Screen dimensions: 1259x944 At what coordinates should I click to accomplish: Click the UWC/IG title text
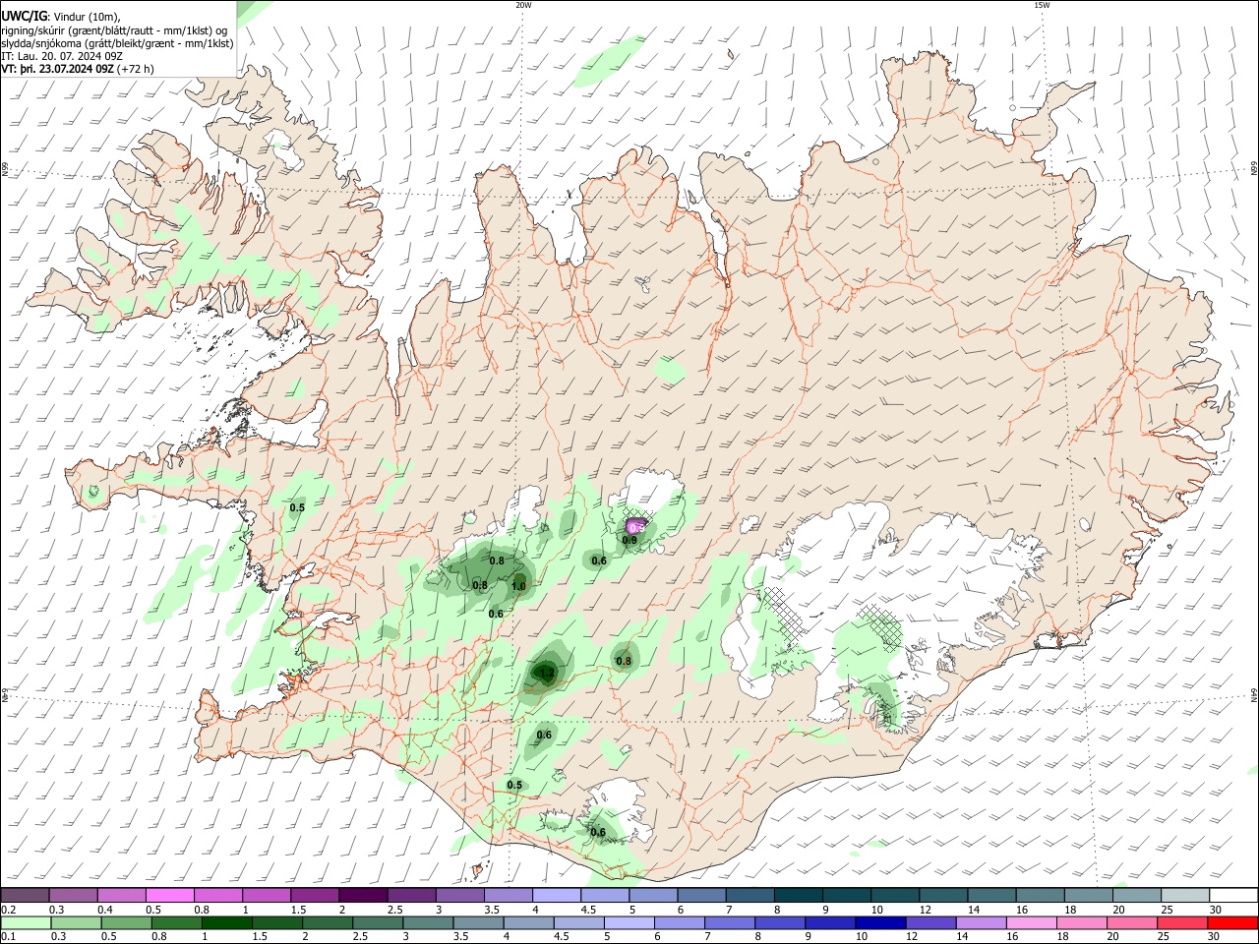point(24,17)
